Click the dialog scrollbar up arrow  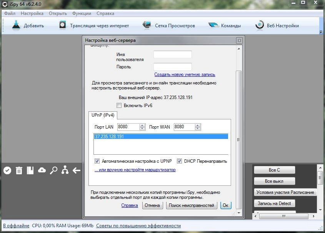click(239, 49)
